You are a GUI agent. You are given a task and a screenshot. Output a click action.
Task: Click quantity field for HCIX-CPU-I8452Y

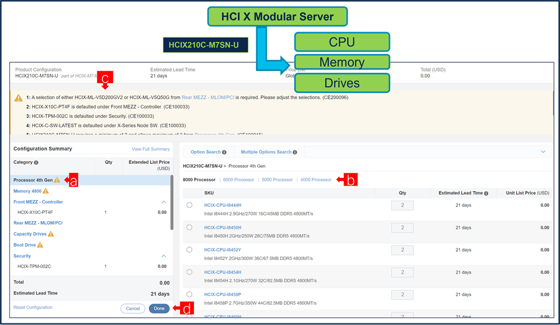[402, 250]
